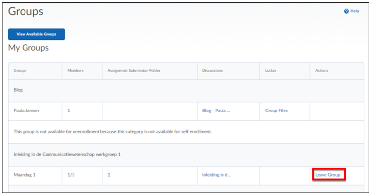Click the Groups column header
The image size is (371, 195).
(20, 70)
